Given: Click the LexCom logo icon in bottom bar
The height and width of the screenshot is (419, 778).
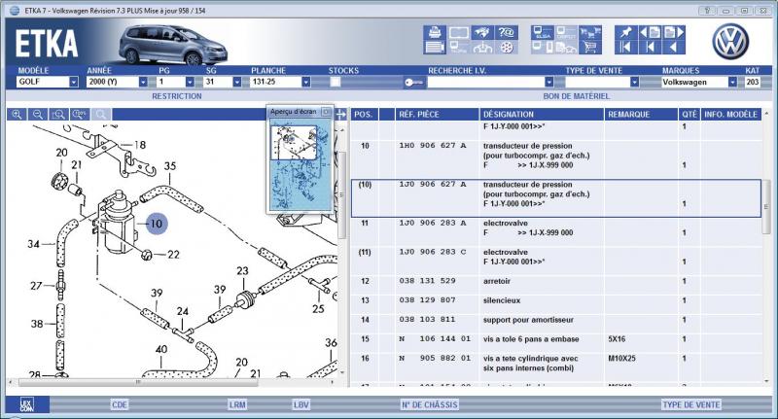Looking at the screenshot, I should [27, 405].
